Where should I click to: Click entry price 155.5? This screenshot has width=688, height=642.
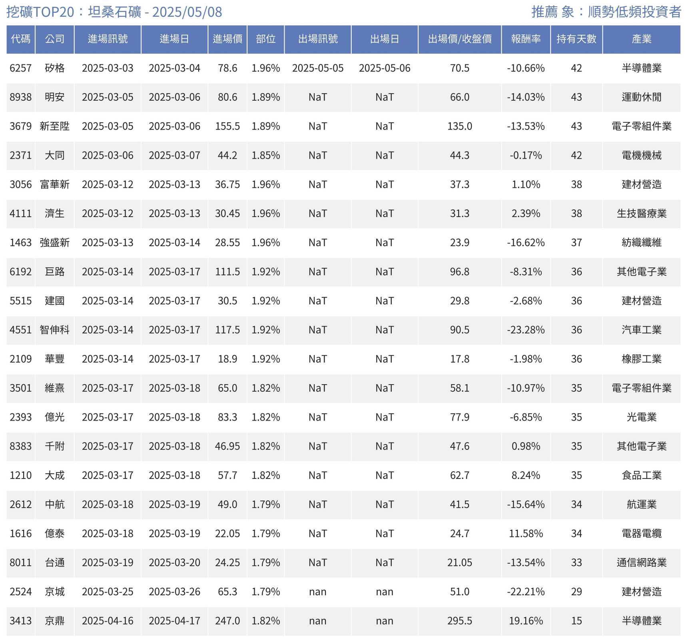coord(227,126)
